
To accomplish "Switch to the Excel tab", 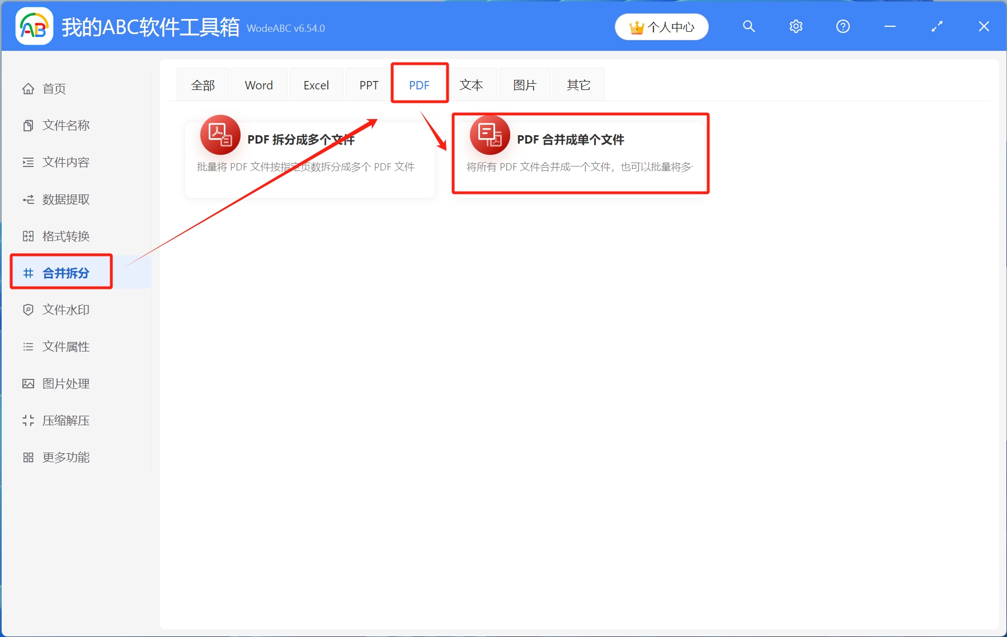I will (316, 84).
